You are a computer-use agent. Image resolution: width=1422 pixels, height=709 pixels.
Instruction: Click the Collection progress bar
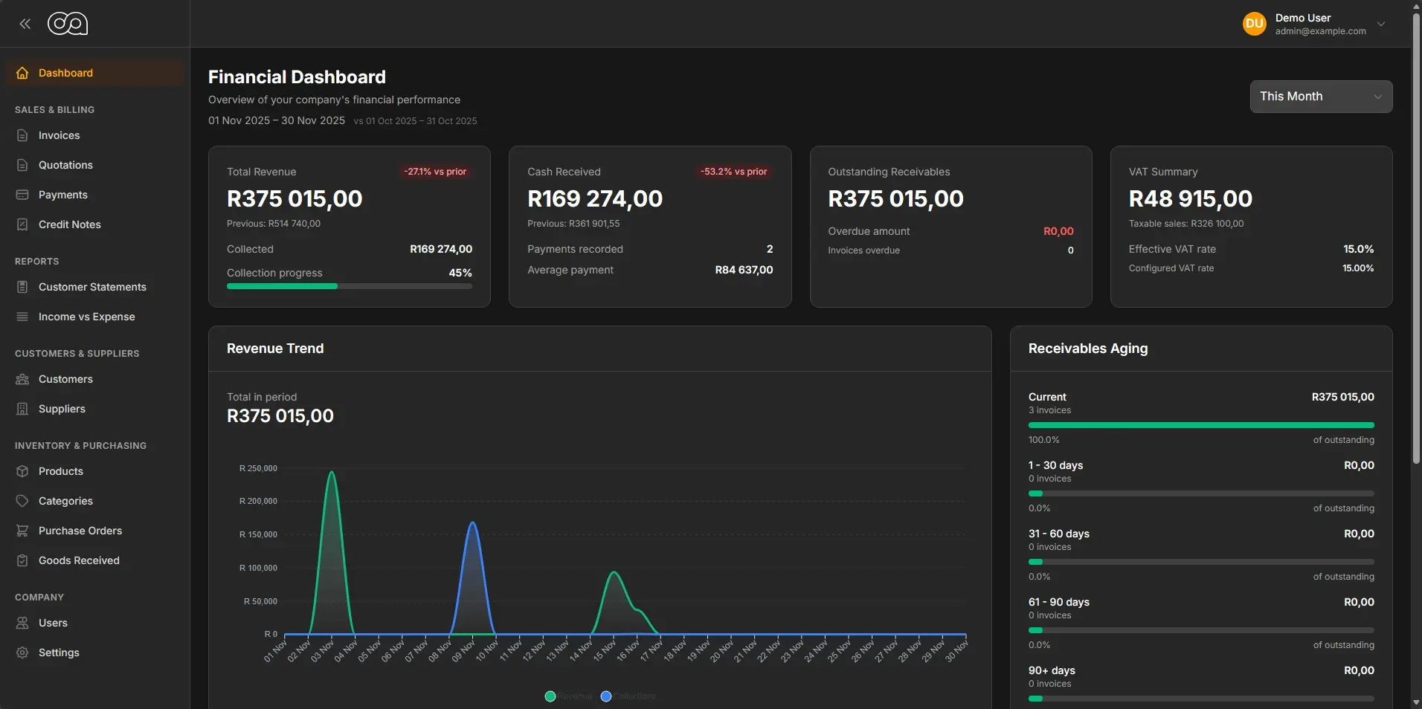[x=349, y=286]
